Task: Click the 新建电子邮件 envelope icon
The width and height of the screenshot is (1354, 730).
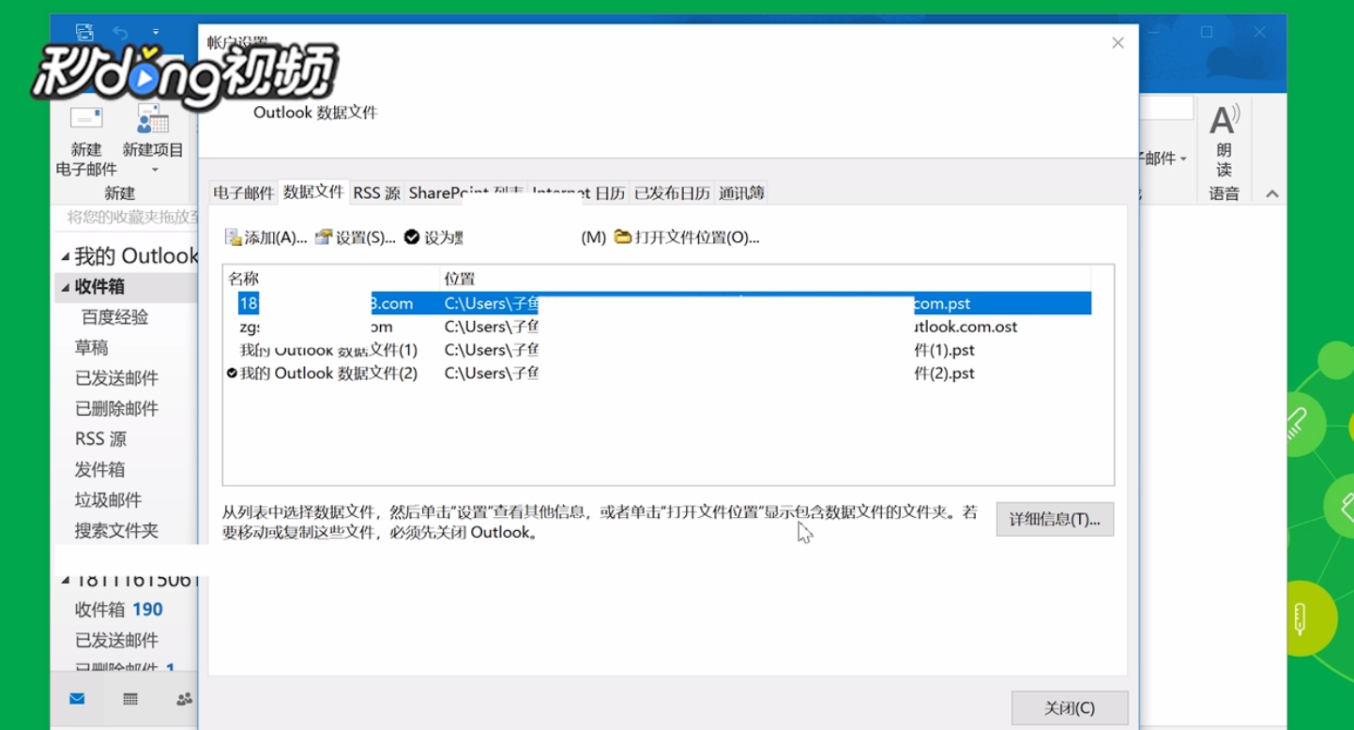Action: tap(86, 118)
